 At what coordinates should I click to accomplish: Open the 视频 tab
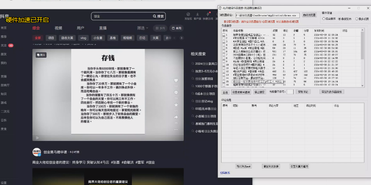point(58,28)
